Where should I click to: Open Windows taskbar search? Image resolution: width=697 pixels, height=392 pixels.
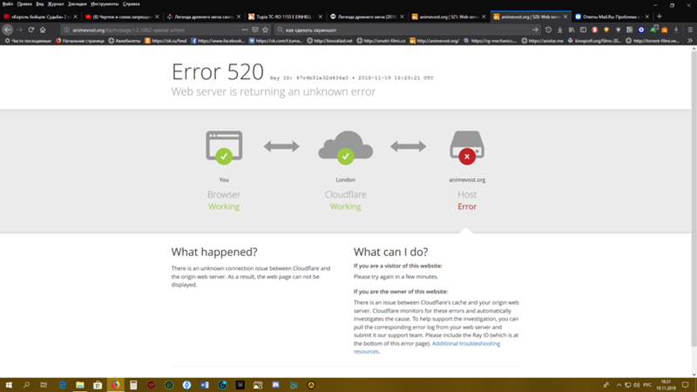point(26,385)
